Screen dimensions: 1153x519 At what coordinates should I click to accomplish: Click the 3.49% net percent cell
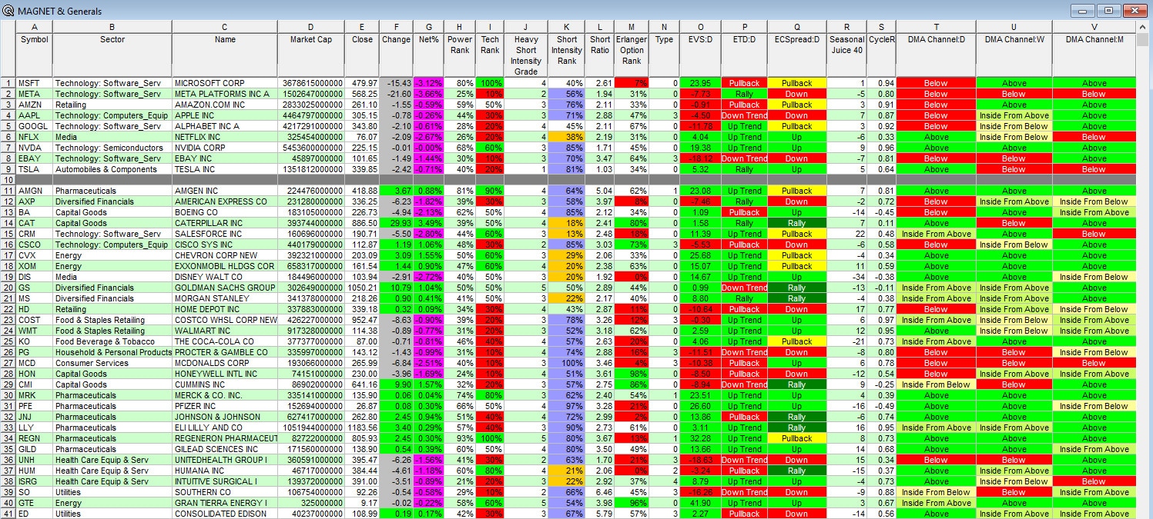[429, 222]
